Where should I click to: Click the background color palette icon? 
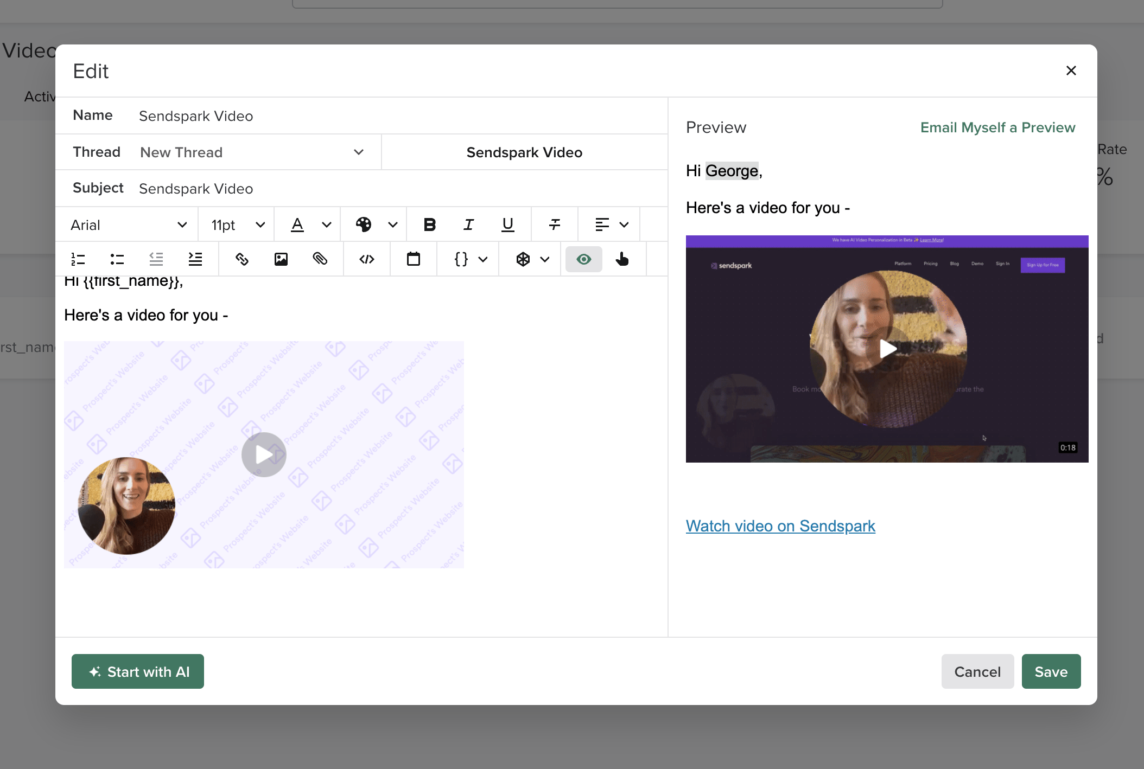click(x=364, y=225)
